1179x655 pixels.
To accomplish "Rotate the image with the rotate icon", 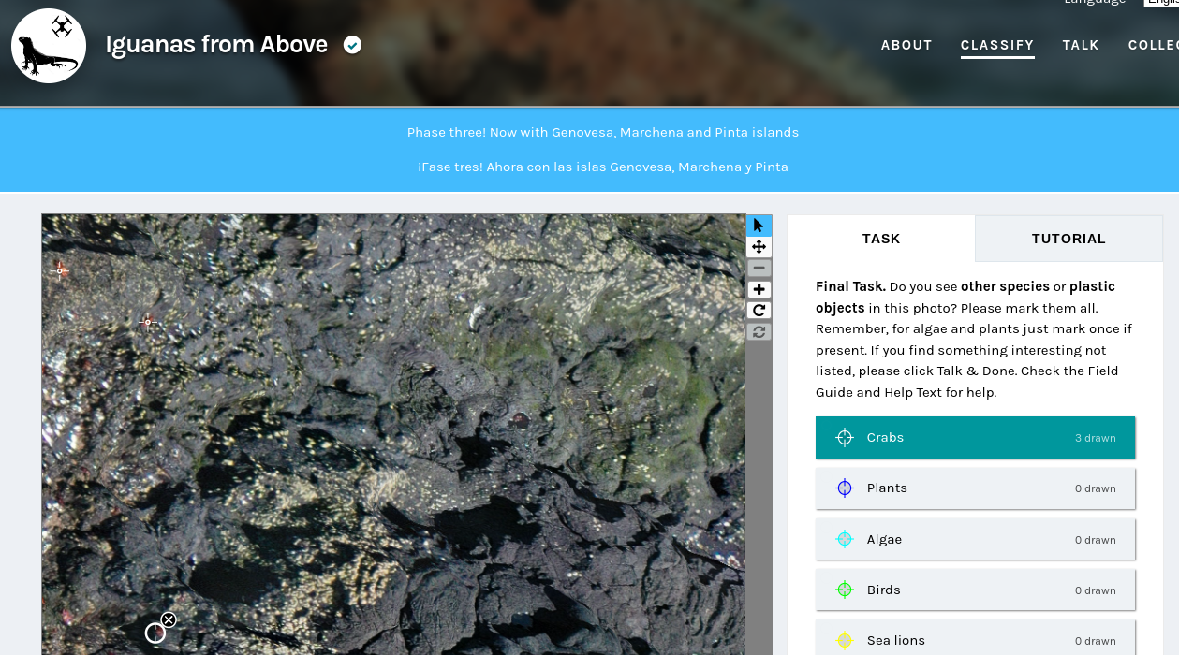I will point(759,311).
